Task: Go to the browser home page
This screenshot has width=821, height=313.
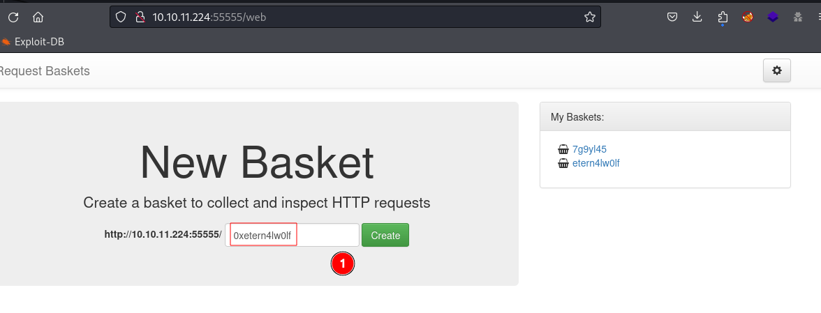Action: point(38,17)
